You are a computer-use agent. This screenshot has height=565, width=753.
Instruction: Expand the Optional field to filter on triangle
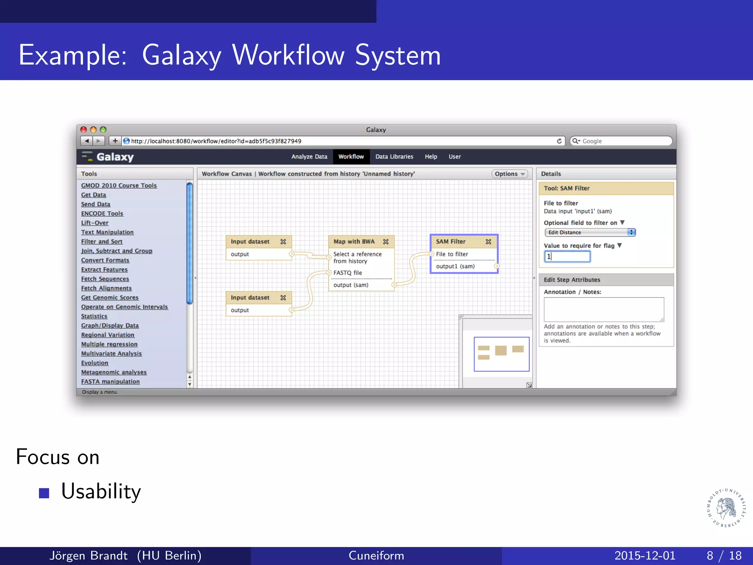click(622, 223)
